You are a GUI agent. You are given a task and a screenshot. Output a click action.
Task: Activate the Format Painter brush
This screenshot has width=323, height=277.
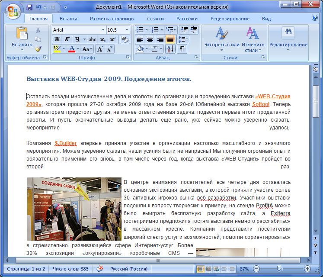pyautogui.click(x=38, y=48)
